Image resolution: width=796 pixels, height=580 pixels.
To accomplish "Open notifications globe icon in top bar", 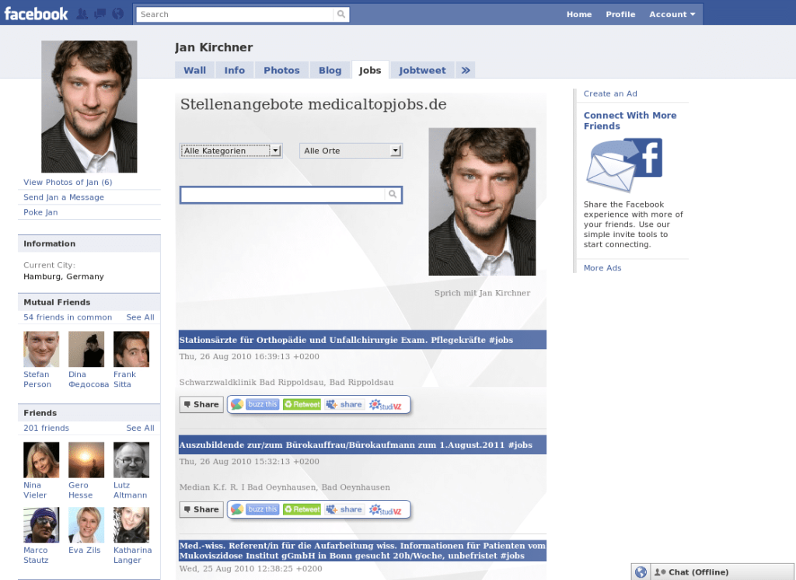I will (118, 14).
